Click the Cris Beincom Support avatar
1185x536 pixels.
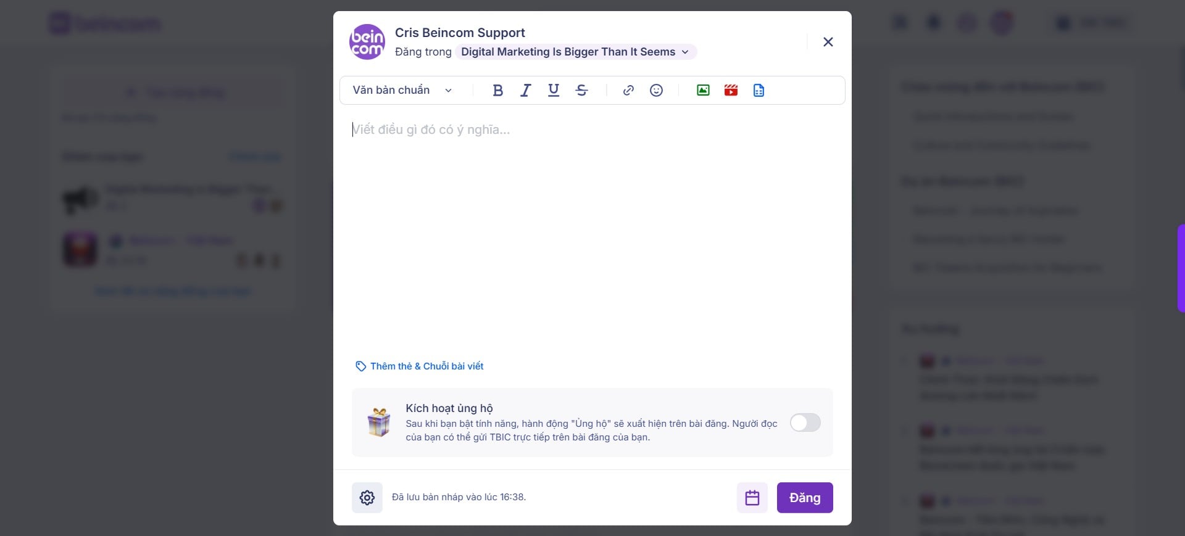click(x=367, y=42)
